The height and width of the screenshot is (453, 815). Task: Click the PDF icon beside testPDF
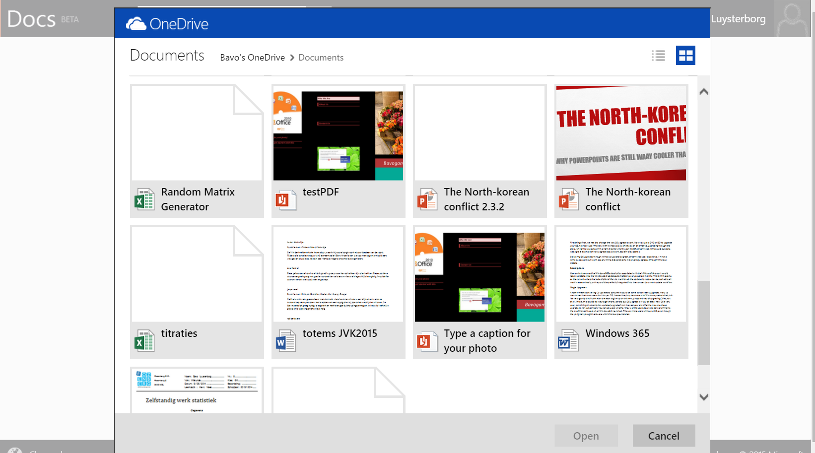(x=286, y=199)
